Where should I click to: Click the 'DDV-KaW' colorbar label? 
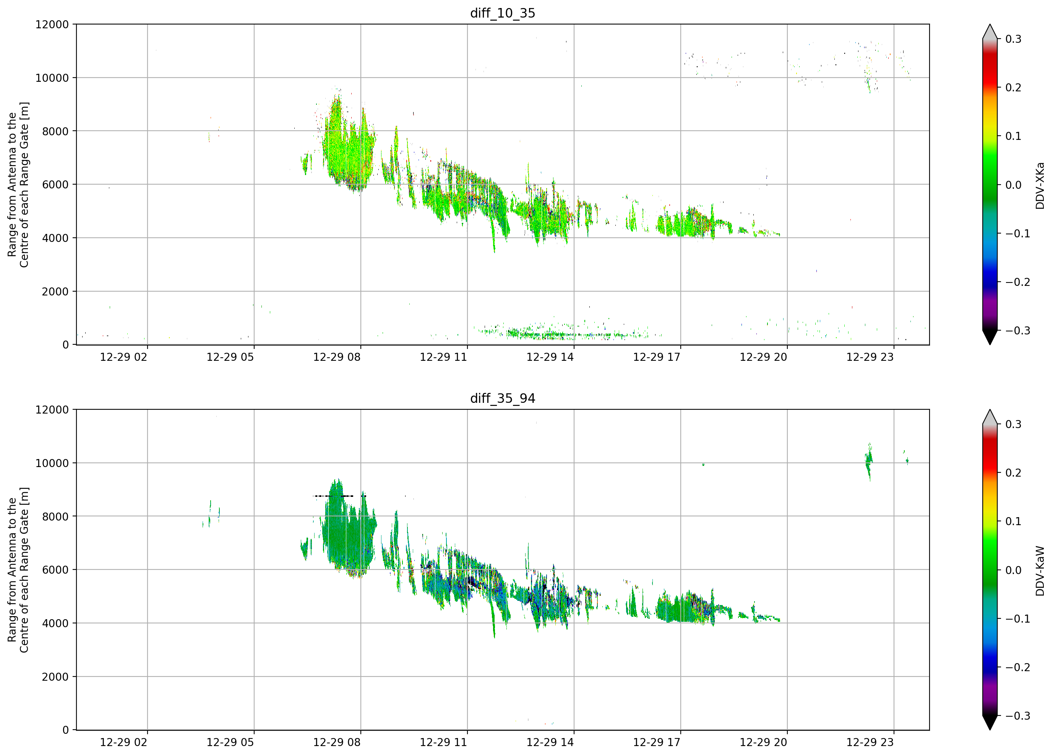(x=1040, y=571)
